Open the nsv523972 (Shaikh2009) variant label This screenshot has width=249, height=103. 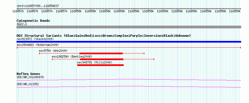click(x=35, y=39)
